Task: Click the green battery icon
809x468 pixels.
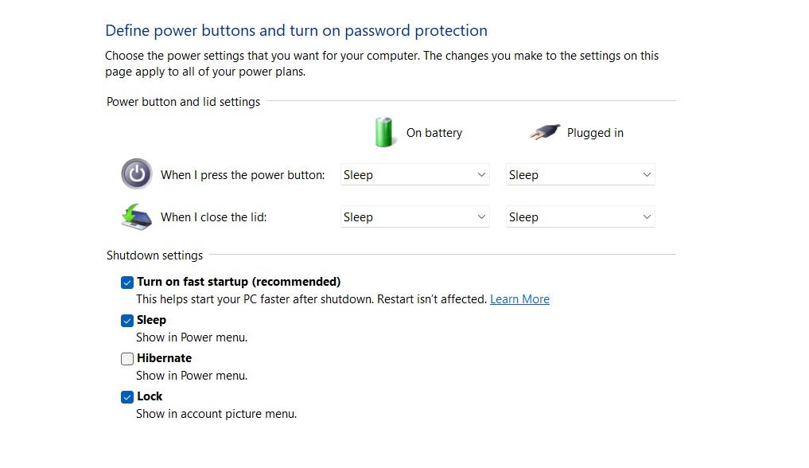Action: (x=384, y=132)
